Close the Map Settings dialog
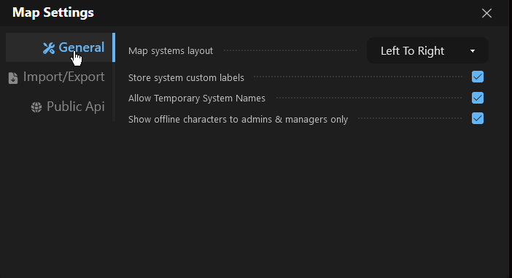The height and width of the screenshot is (278, 512). pos(486,13)
